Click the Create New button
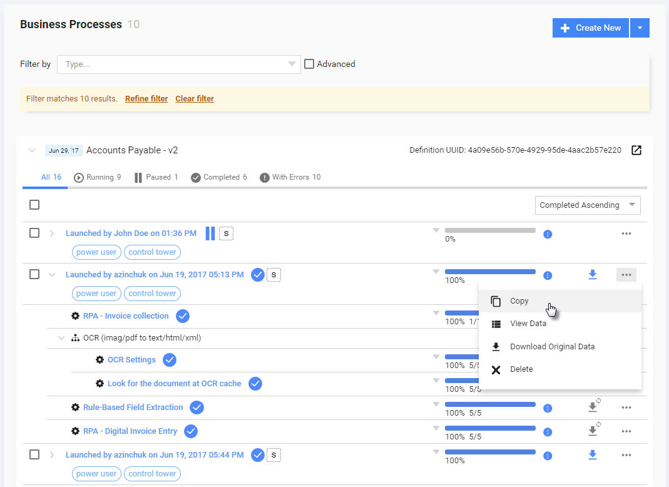 (x=591, y=28)
